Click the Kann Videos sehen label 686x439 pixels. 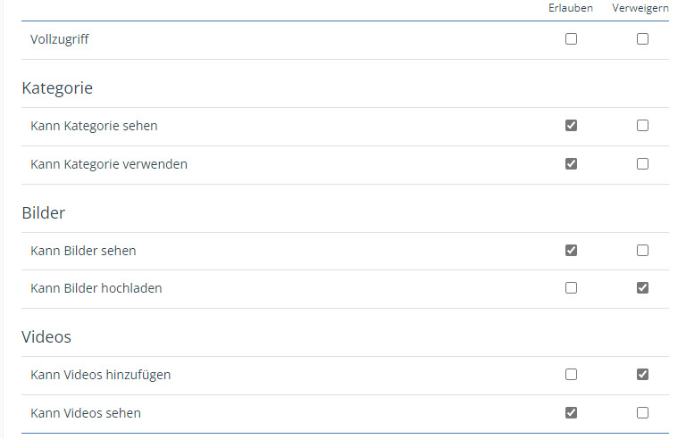click(86, 413)
